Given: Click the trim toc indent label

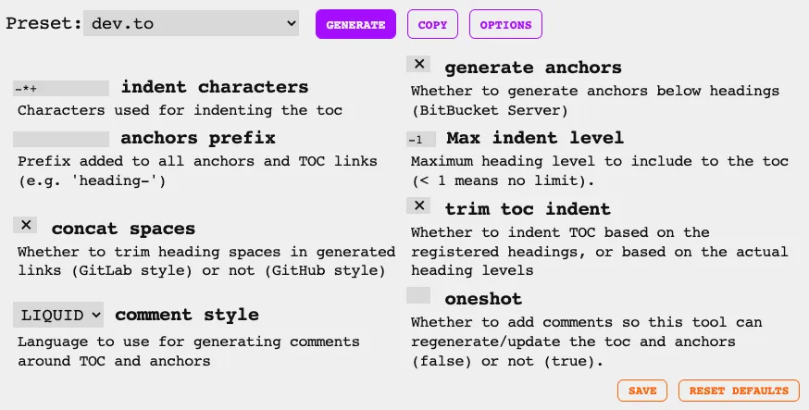Looking at the screenshot, I should tap(528, 208).
